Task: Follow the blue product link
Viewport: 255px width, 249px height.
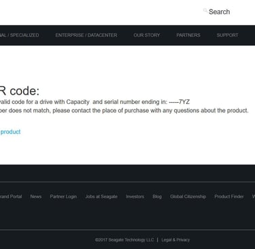Action: [x=10, y=132]
